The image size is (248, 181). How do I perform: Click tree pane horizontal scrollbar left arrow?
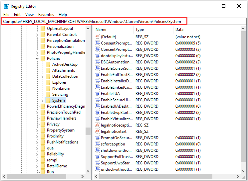click(x=4, y=176)
